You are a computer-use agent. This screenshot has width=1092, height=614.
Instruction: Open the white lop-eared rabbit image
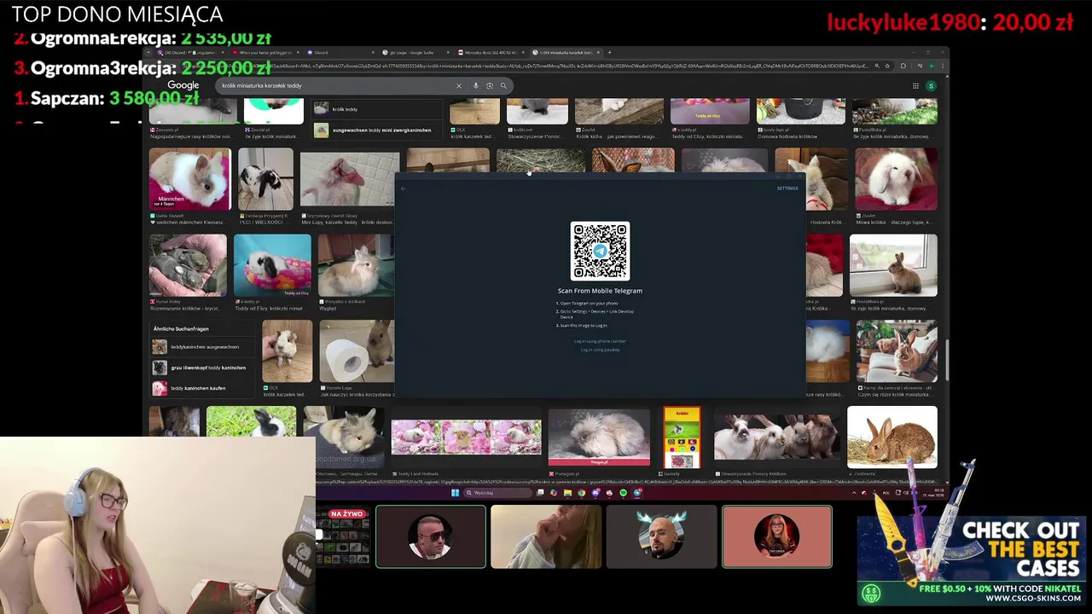click(x=896, y=179)
